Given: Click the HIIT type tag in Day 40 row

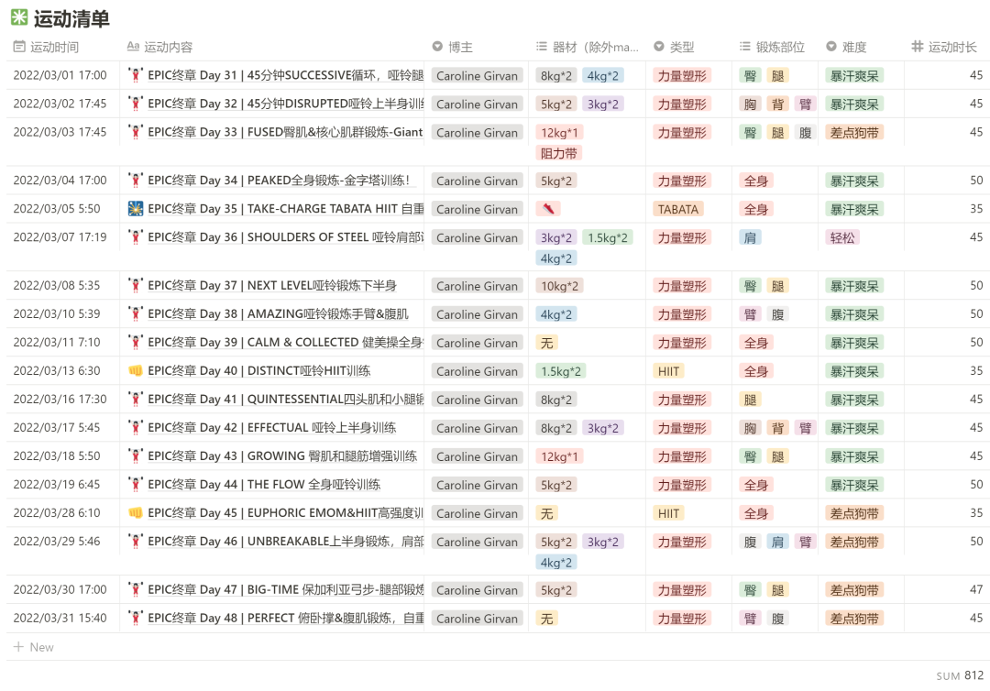Looking at the screenshot, I should click(x=668, y=371).
